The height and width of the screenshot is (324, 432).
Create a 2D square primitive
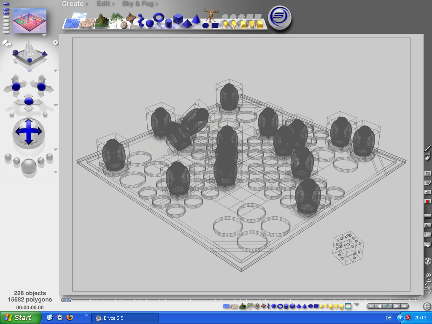(x=215, y=26)
